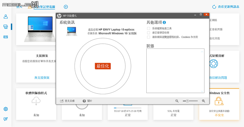Open the 軟體與驅動程式 card
Screen dimensions: 244x127
coord(36,104)
